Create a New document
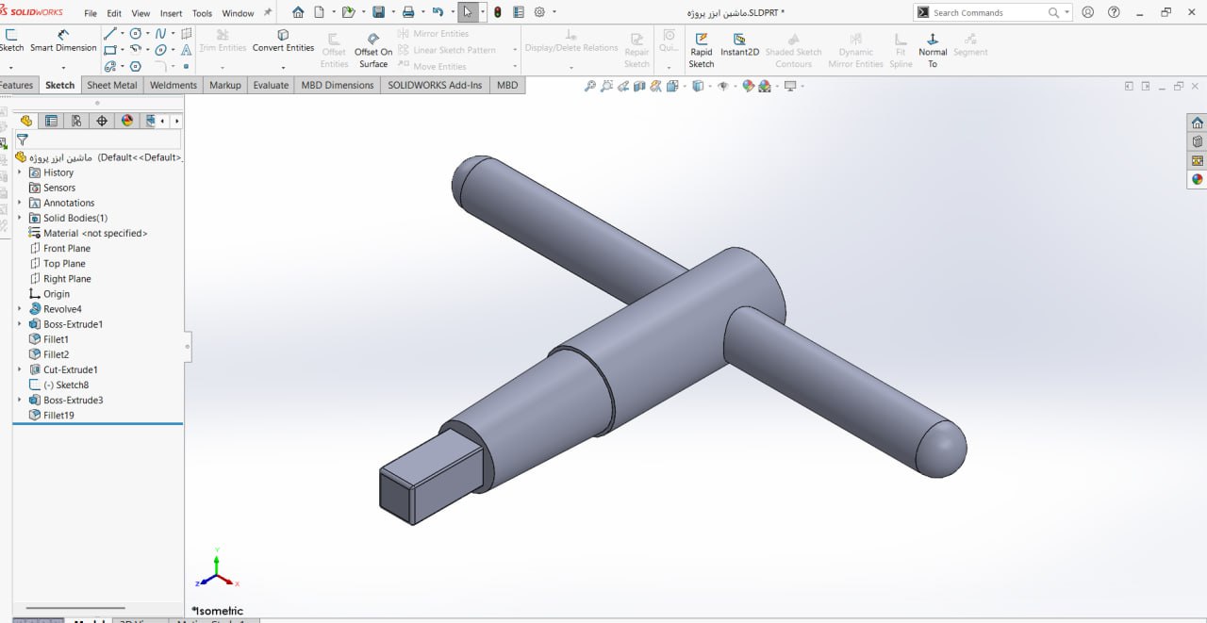The height and width of the screenshot is (623, 1207). pyautogui.click(x=319, y=12)
